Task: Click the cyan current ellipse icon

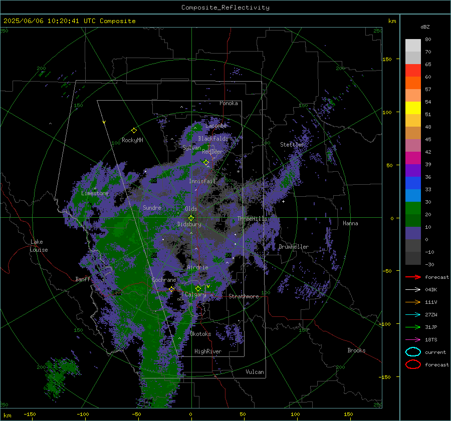Action: [413, 352]
